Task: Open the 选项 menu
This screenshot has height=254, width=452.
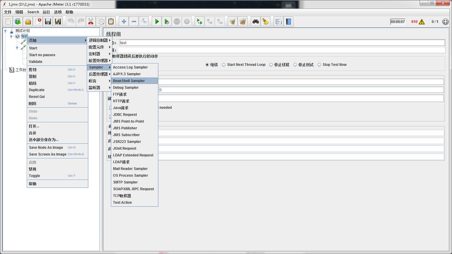Action: [x=58, y=12]
